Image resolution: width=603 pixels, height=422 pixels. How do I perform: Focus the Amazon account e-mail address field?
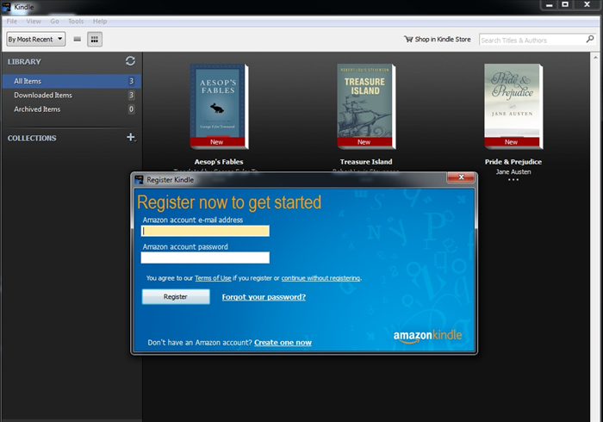(x=205, y=231)
